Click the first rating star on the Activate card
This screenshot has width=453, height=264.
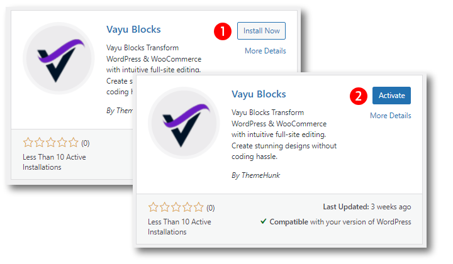[x=154, y=207]
